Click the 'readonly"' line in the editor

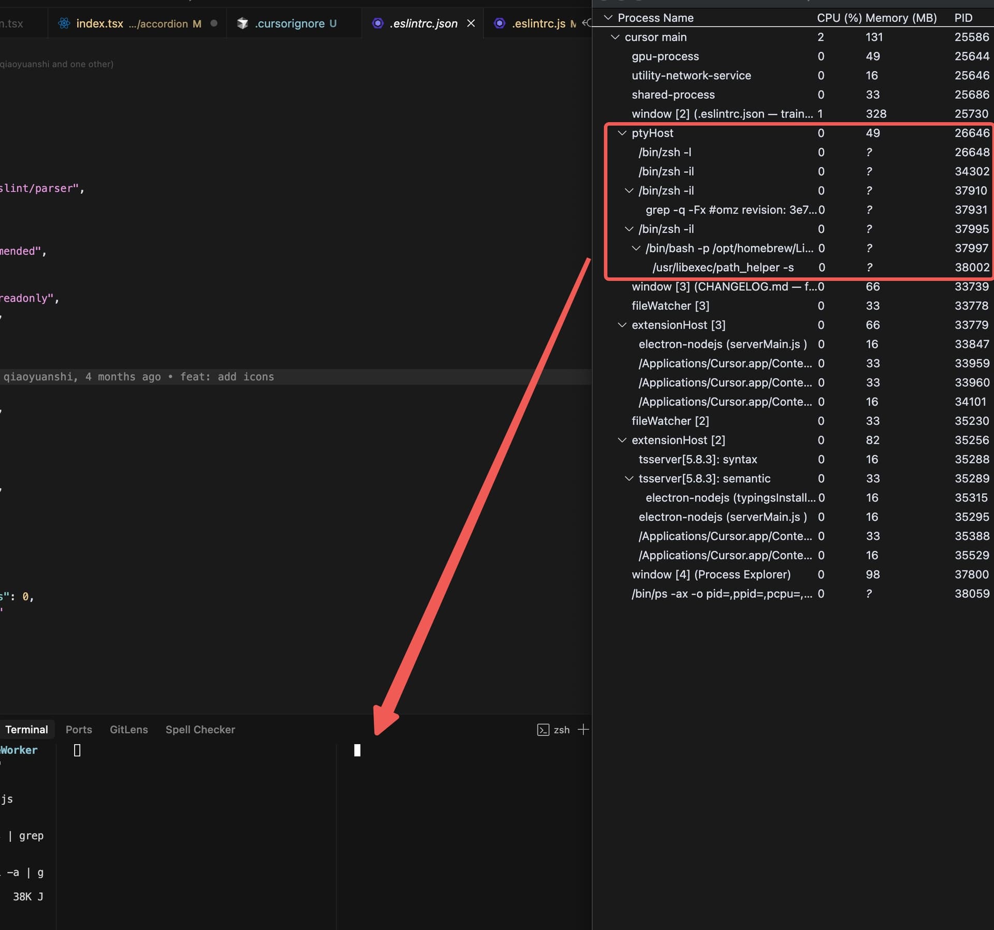(x=30, y=298)
